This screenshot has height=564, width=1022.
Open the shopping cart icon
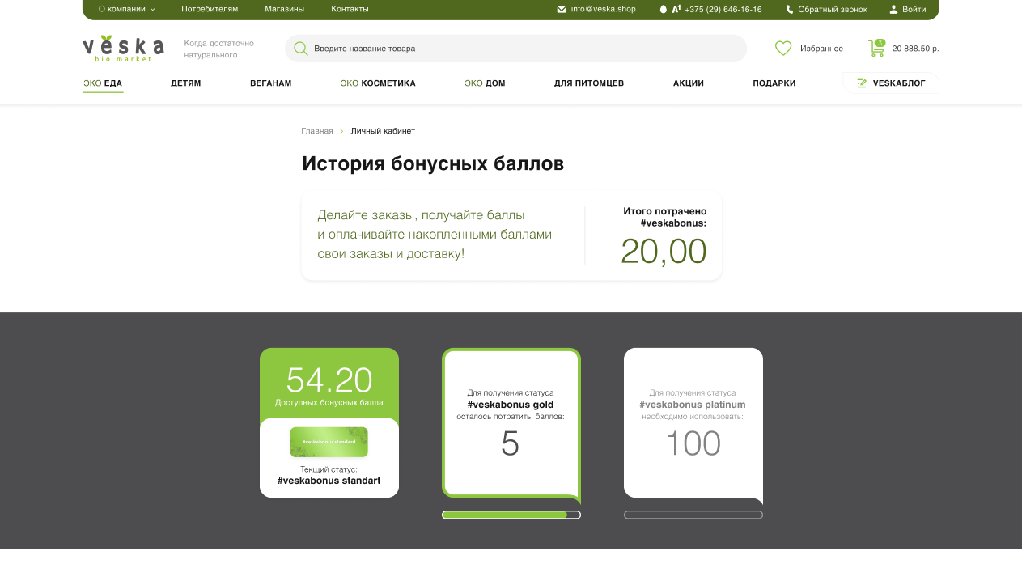(x=876, y=49)
